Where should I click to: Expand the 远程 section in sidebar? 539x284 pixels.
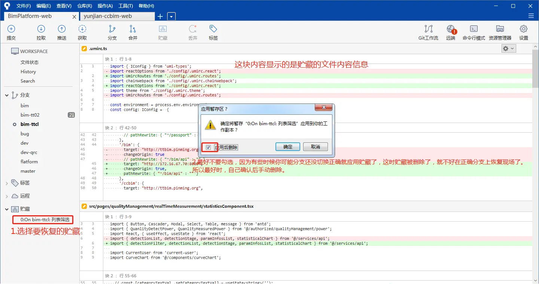7,196
